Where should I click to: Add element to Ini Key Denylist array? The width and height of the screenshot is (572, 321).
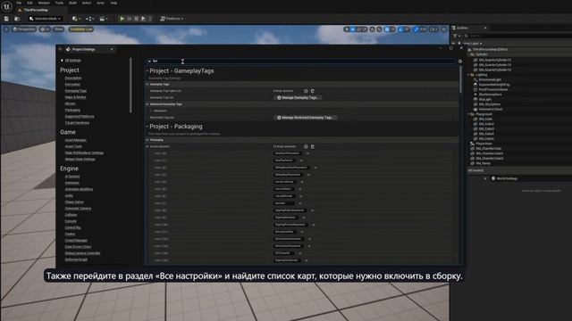(x=306, y=146)
